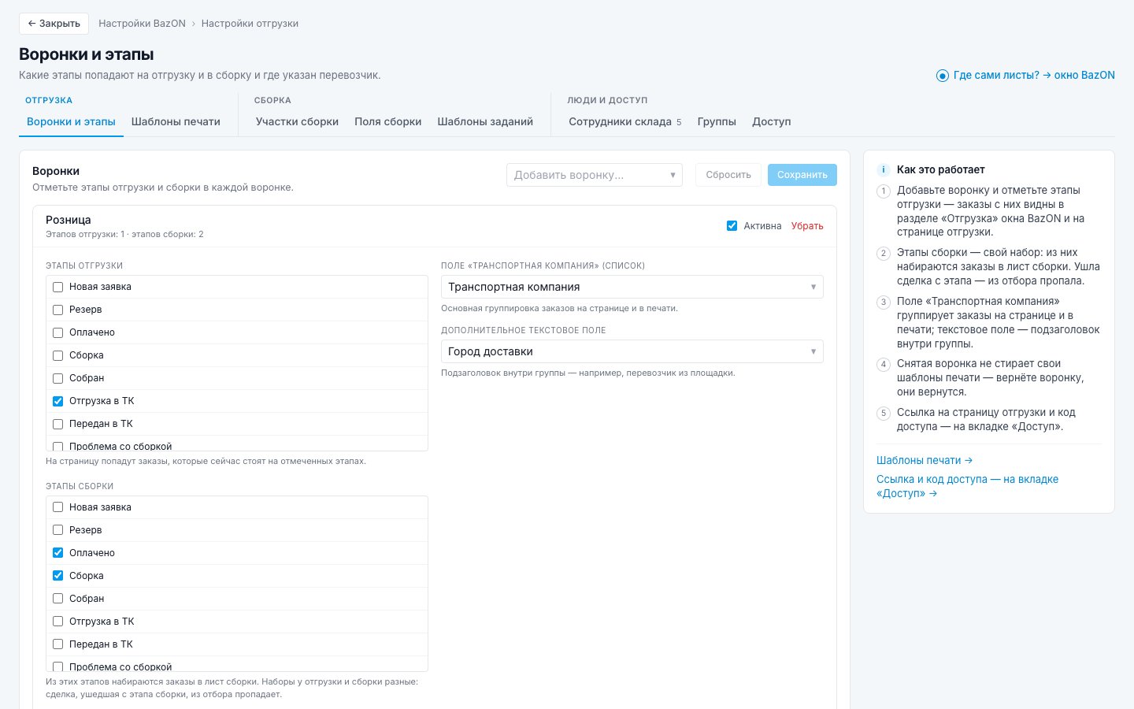Click the "← Закрыть" button
Viewport: 1134px width, 709px height.
54,24
